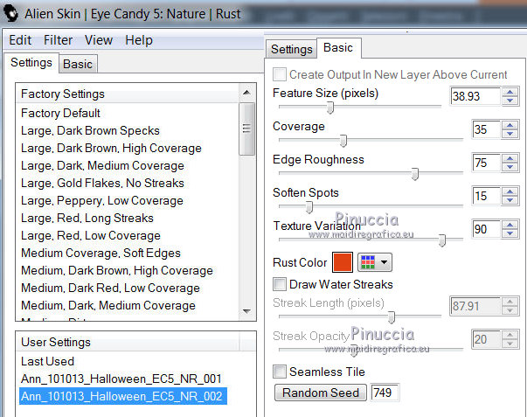Increase the Feature Size spinner value
Image resolution: width=527 pixels, height=417 pixels.
point(510,93)
